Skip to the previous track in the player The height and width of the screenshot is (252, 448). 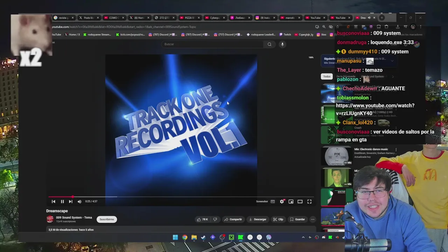point(54,201)
